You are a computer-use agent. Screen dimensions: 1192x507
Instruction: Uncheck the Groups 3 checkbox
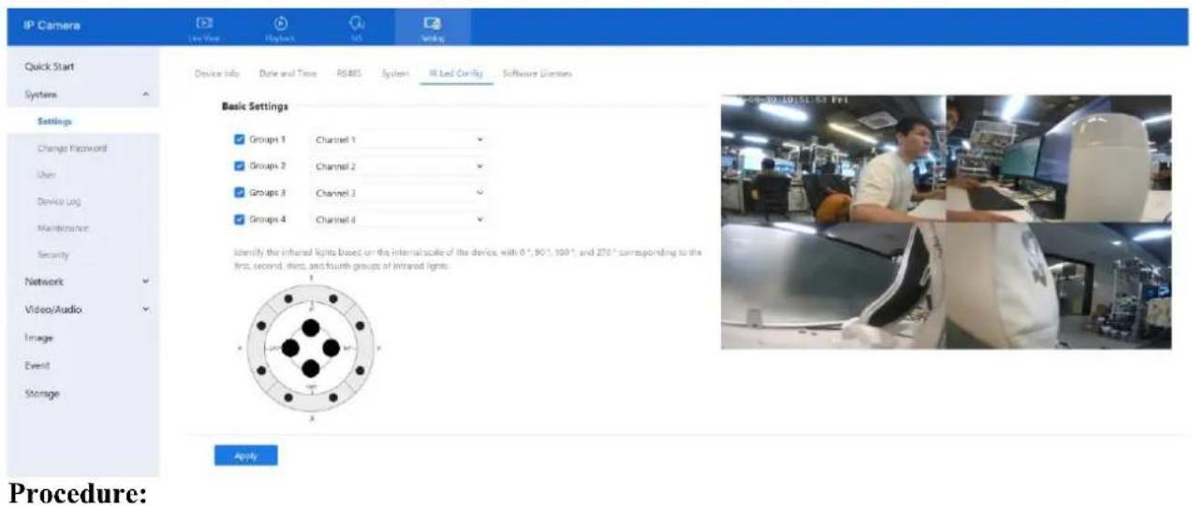(x=238, y=193)
